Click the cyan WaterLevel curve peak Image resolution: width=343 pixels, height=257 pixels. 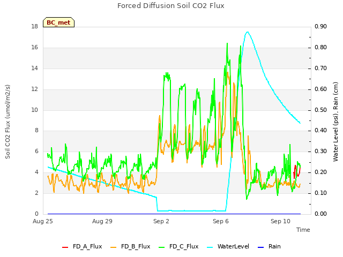248,32
